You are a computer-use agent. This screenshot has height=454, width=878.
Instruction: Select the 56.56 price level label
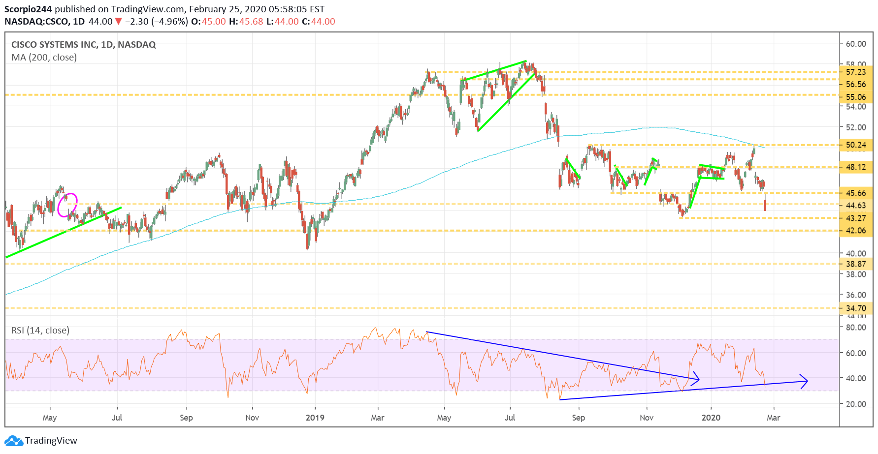pyautogui.click(x=856, y=85)
